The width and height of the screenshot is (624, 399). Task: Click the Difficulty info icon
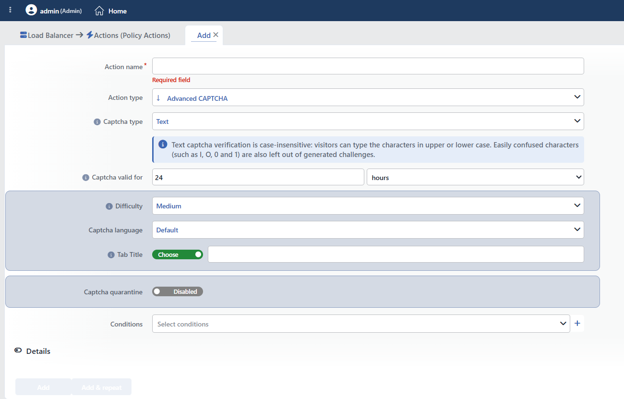pos(109,206)
